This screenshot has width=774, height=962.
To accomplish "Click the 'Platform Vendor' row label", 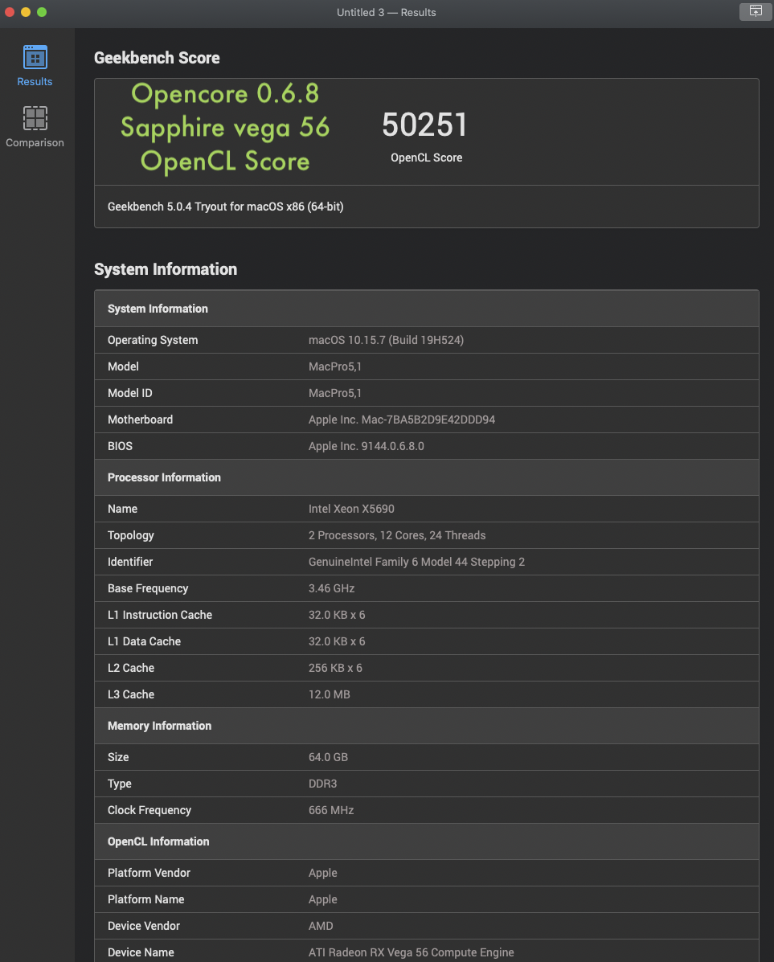I will (x=149, y=873).
